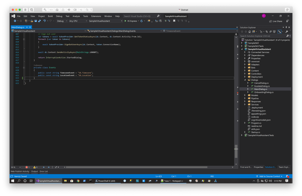Select OnboardingDialog.cs in Solution Explorer

pyautogui.click(x=264, y=92)
